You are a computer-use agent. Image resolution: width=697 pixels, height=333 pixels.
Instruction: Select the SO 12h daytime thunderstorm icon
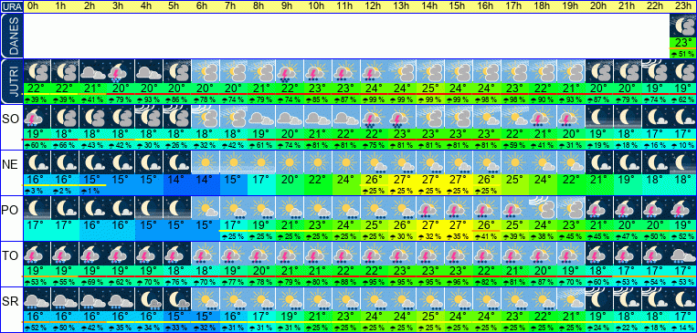(x=375, y=117)
